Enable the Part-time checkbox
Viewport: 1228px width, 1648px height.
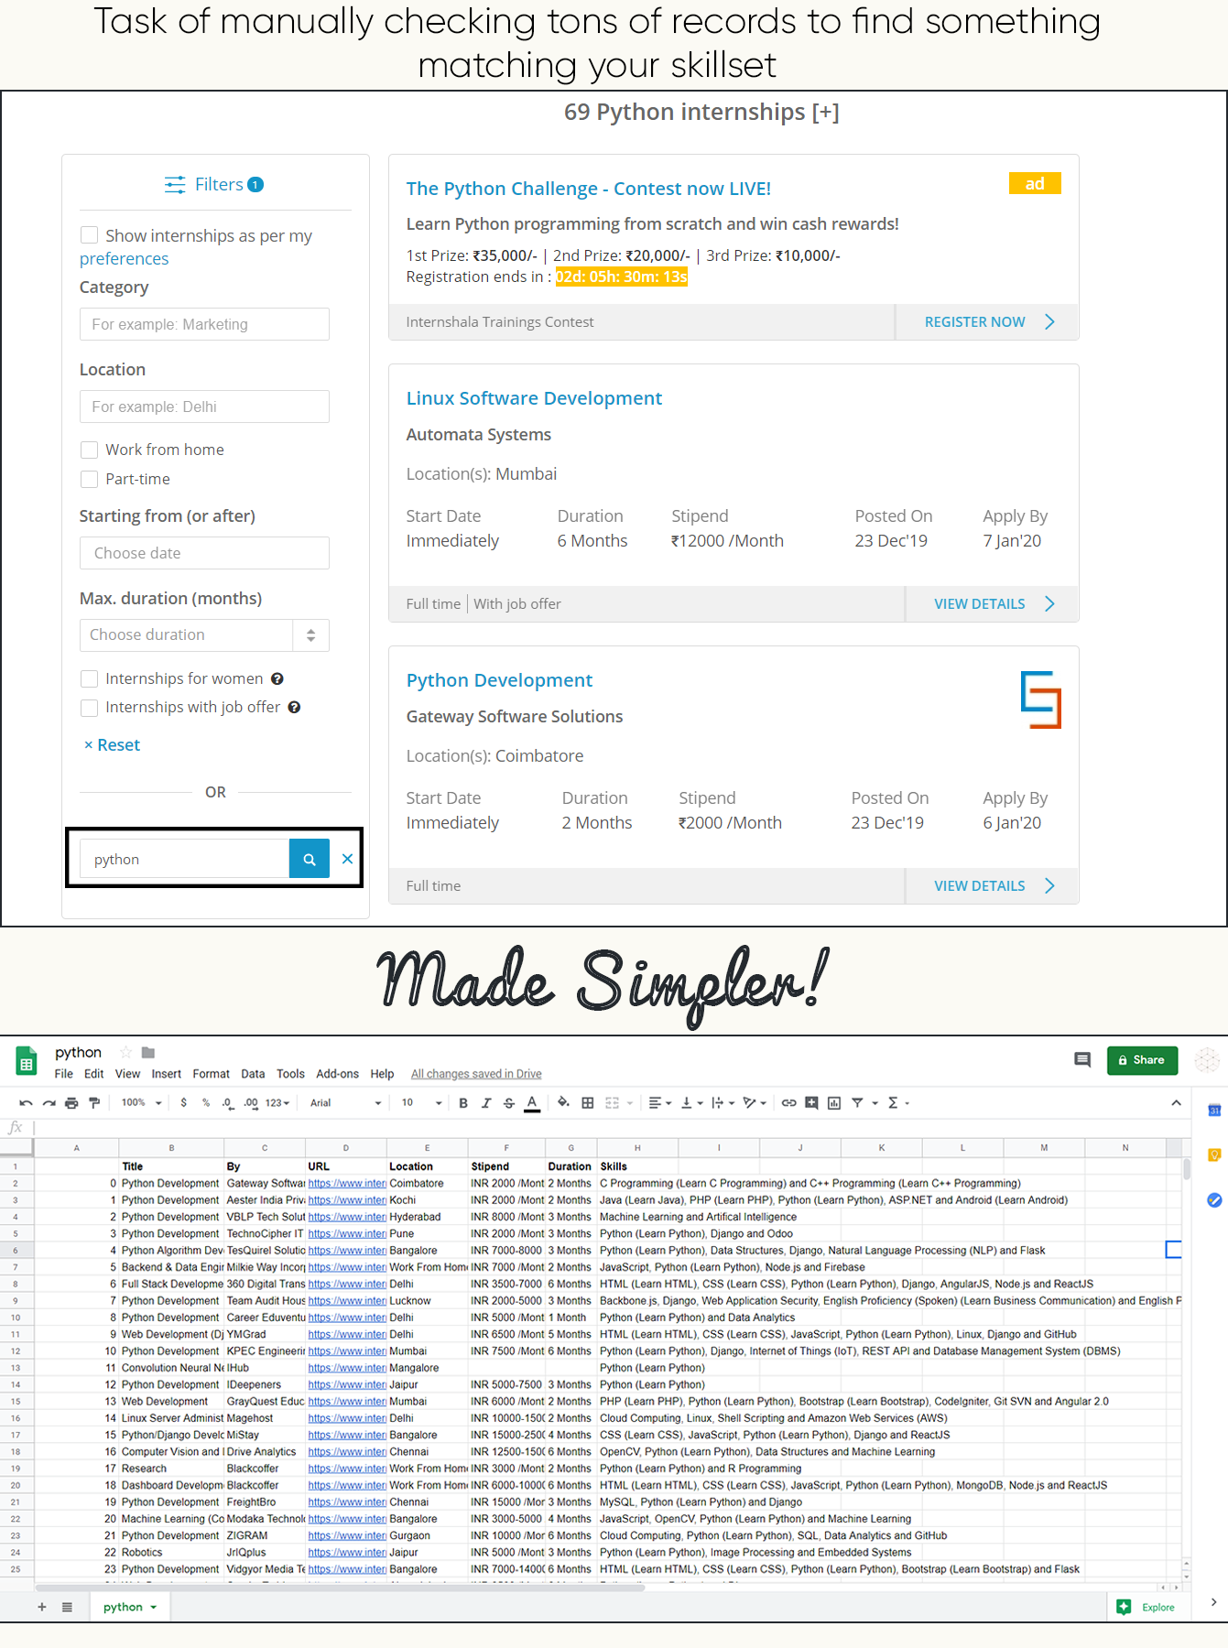[89, 479]
